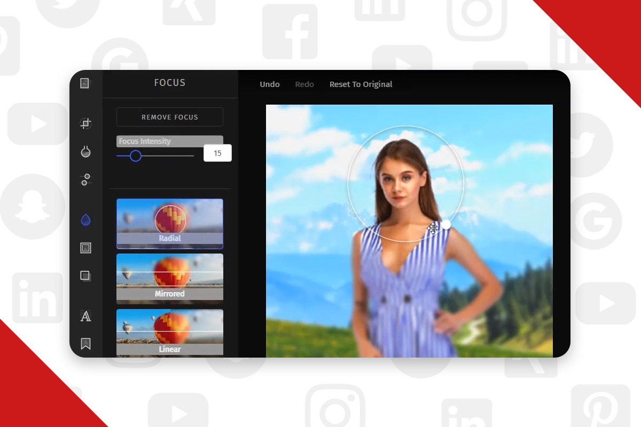Click Undo in the top bar
The image size is (641, 427).
point(270,84)
